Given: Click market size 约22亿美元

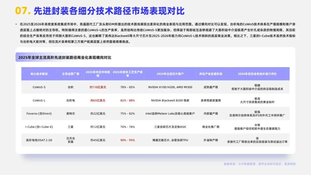Looking at the screenshot, I should [x=98, y=114].
